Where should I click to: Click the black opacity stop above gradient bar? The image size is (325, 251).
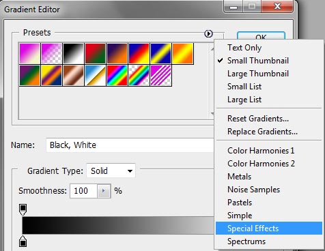tap(23, 209)
